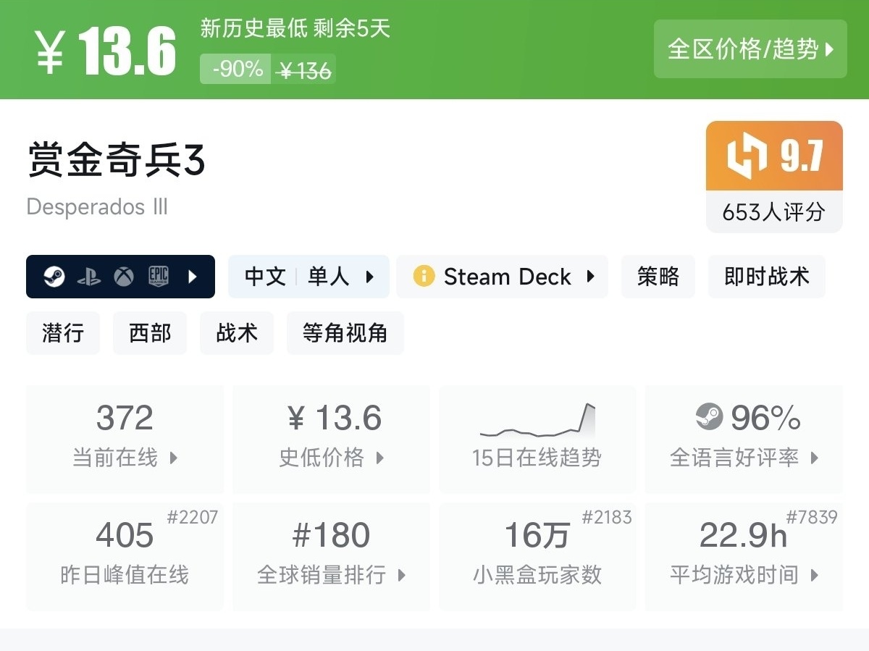Click the Steam logo beside 96% rating
Viewport: 869px width, 651px height.
710,417
